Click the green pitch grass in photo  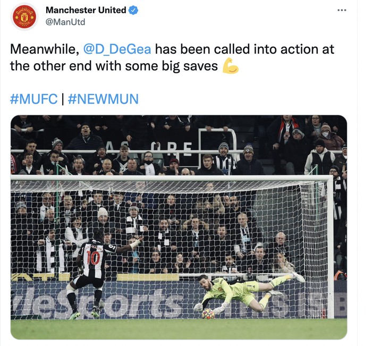click(175, 330)
